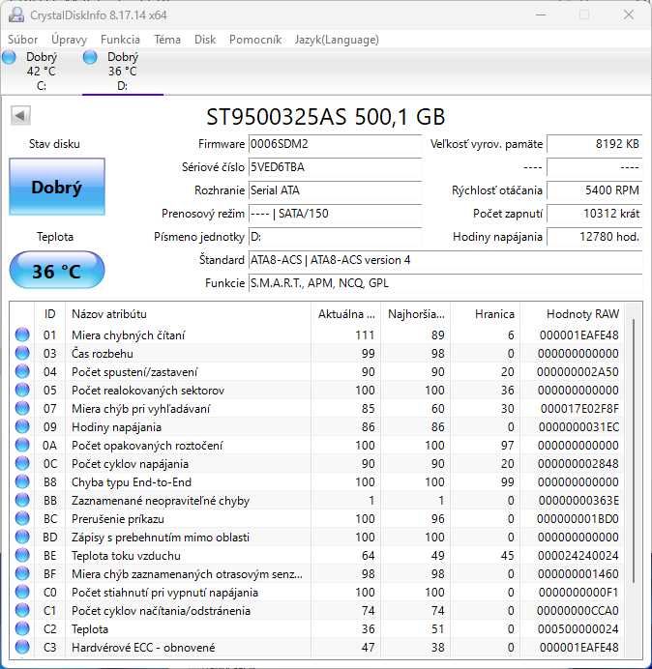The height and width of the screenshot is (669, 652).
Task: Click the previous disk arrow button
Action: (x=20, y=115)
